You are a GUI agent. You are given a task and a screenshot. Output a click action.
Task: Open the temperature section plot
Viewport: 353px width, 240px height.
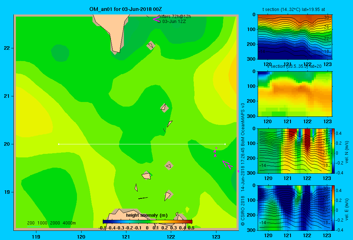click(x=295, y=37)
